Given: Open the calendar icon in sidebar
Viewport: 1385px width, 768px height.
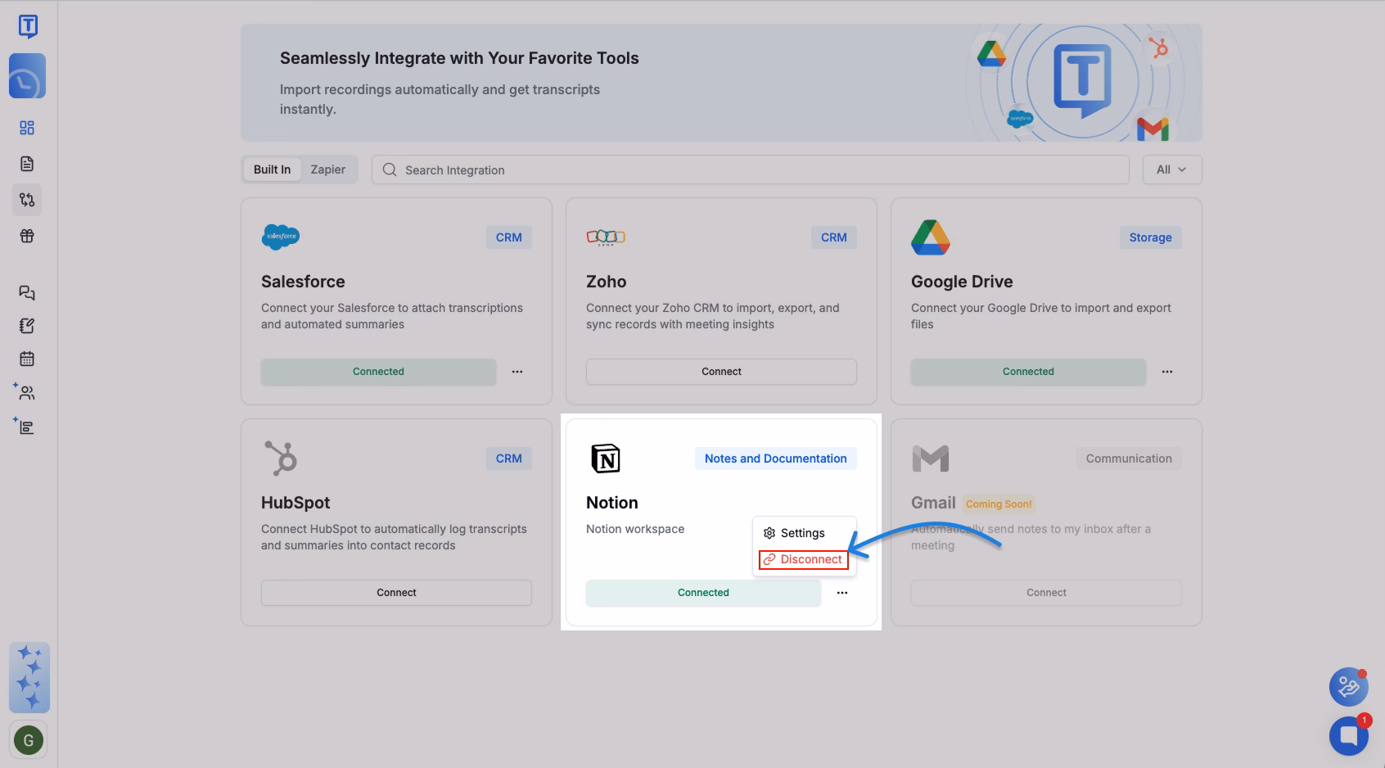Looking at the screenshot, I should pyautogui.click(x=27, y=359).
